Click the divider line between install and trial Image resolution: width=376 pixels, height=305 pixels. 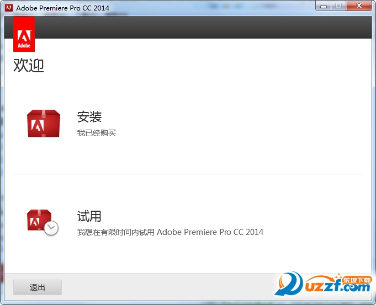(188, 174)
